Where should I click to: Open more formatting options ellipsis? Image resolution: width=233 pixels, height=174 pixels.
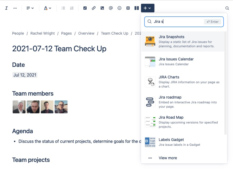pyautogui.click(x=15, y=8)
